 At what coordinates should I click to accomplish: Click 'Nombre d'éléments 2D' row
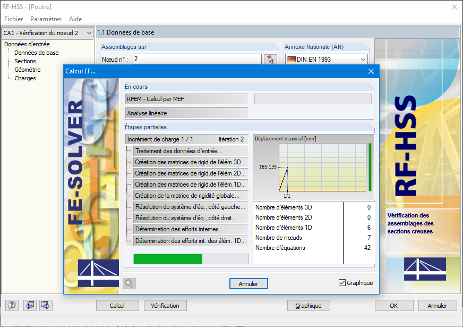313,217
